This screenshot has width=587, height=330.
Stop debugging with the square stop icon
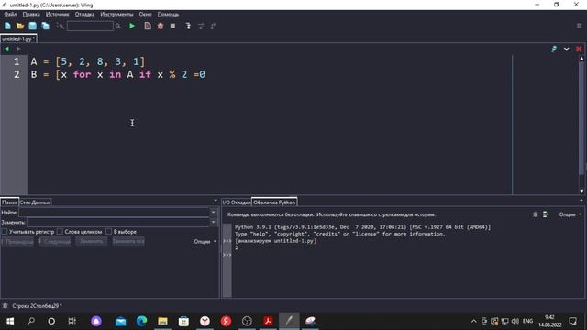pyautogui.click(x=172, y=26)
